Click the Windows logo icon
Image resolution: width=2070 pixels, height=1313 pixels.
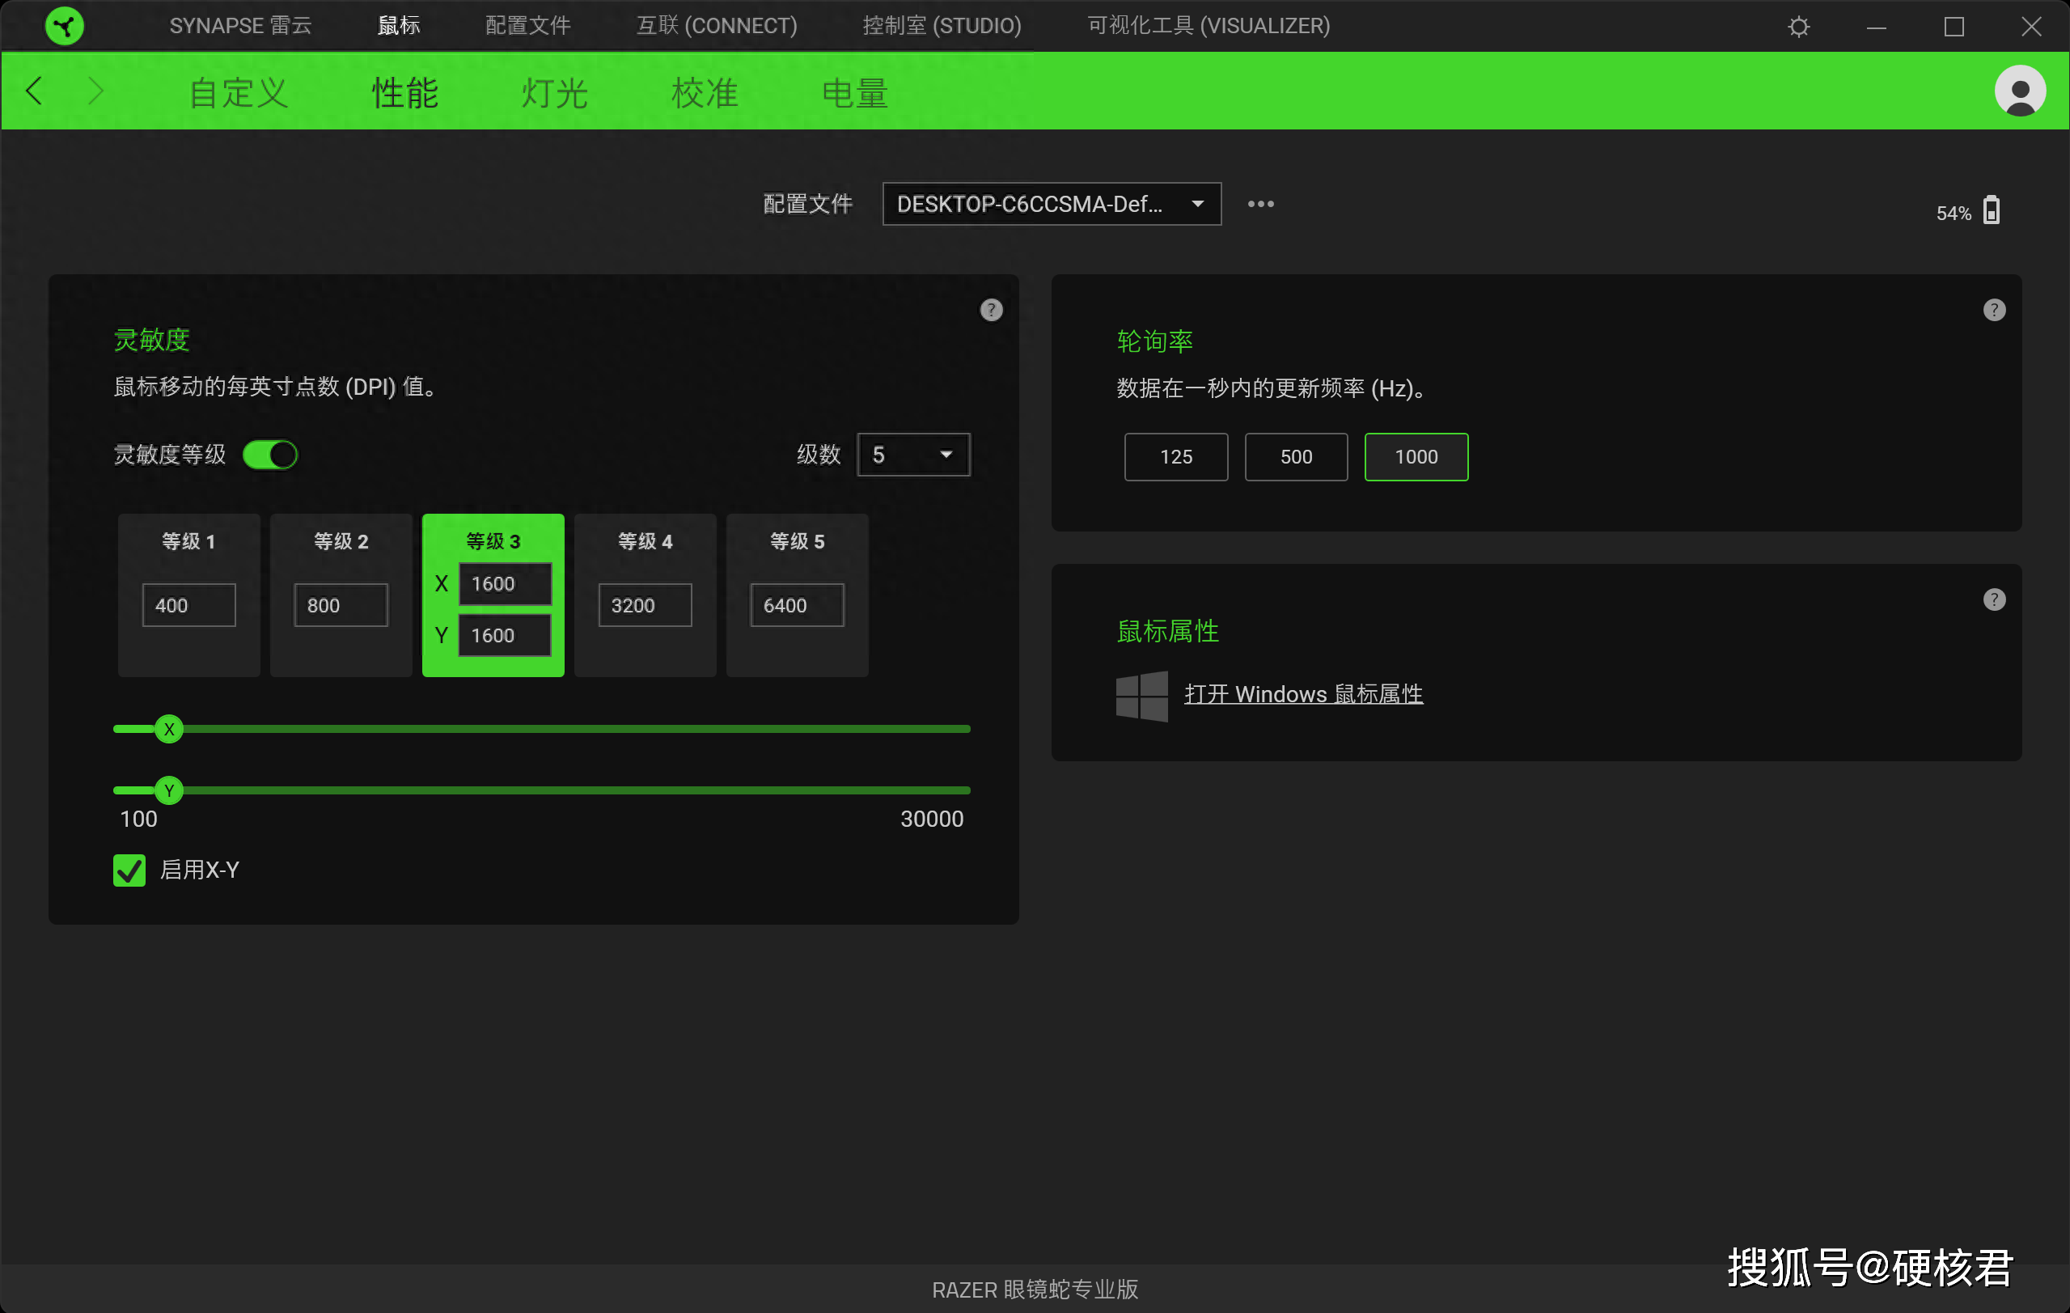pyautogui.click(x=1141, y=696)
